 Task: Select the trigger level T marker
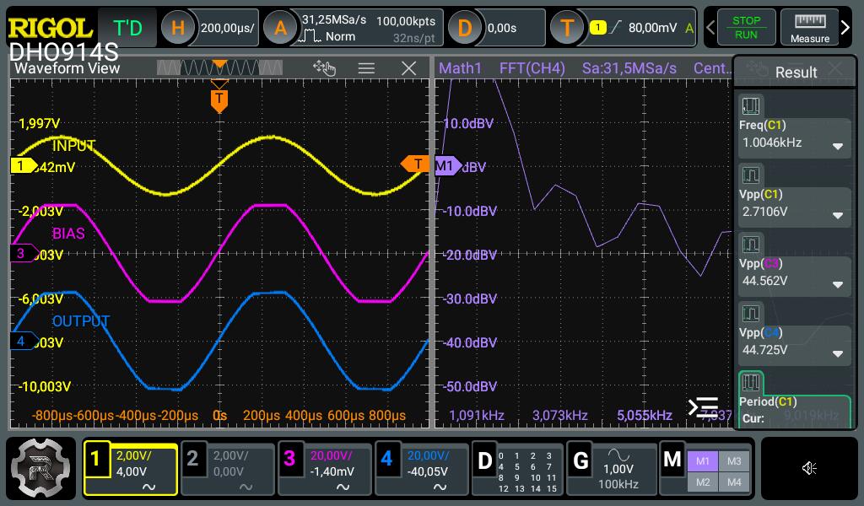[414, 164]
